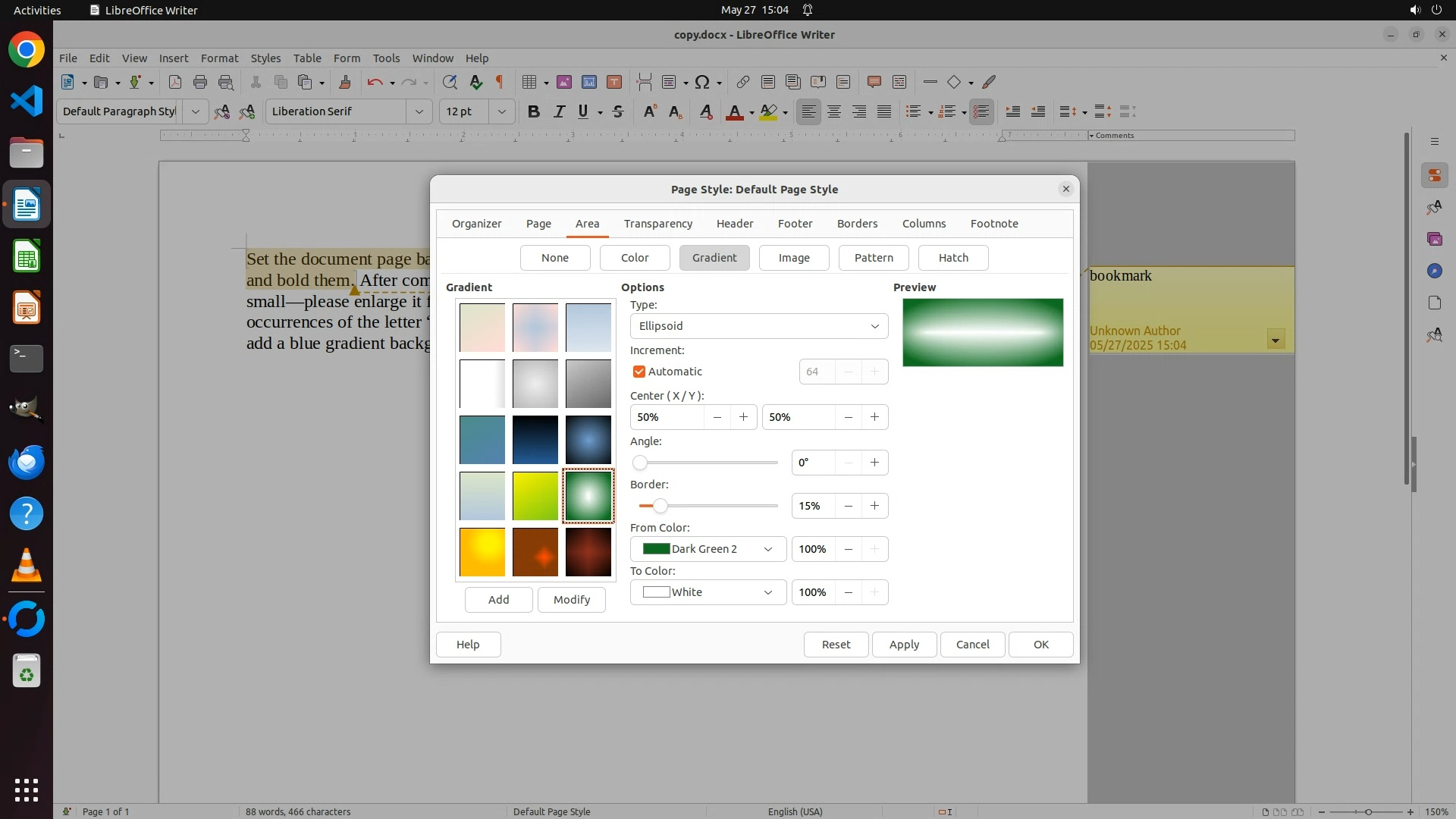Open the sidebar Navigator compass icon
The width and height of the screenshot is (1456, 819).
point(1434,271)
